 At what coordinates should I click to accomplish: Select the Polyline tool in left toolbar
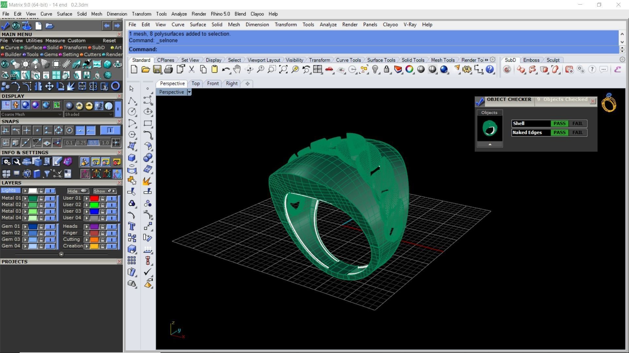[x=132, y=100]
